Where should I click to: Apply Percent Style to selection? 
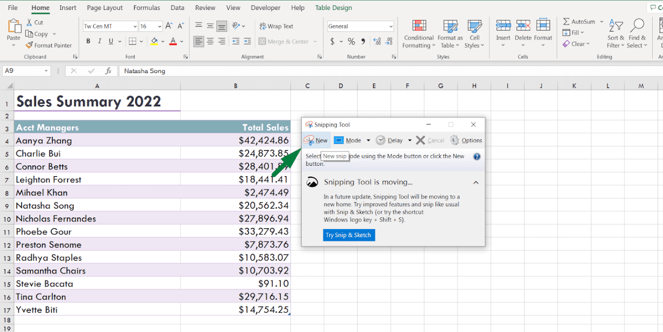tap(351, 41)
